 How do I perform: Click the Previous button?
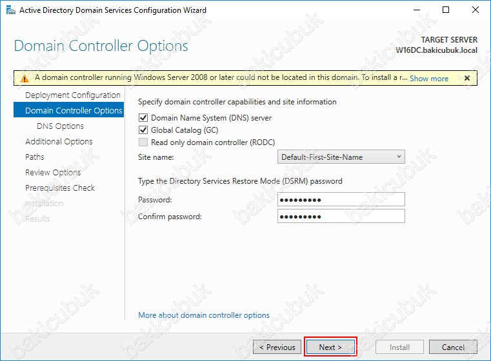pyautogui.click(x=277, y=347)
